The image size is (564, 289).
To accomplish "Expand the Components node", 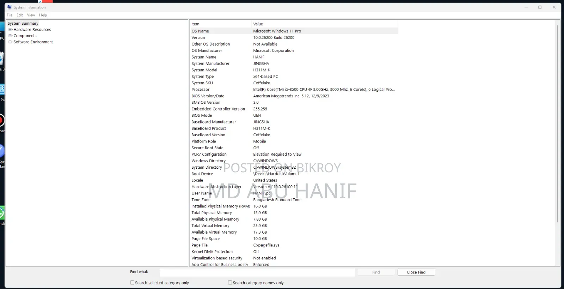I will tap(10, 36).
